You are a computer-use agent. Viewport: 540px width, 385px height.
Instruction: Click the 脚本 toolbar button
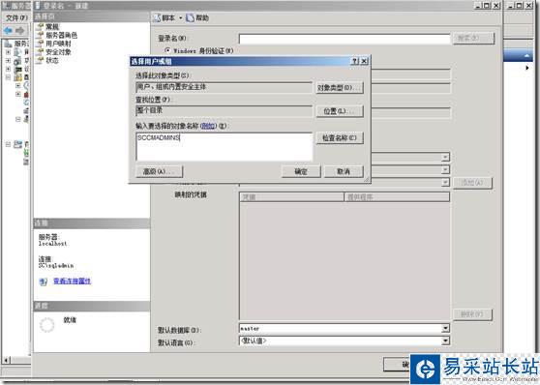point(165,18)
